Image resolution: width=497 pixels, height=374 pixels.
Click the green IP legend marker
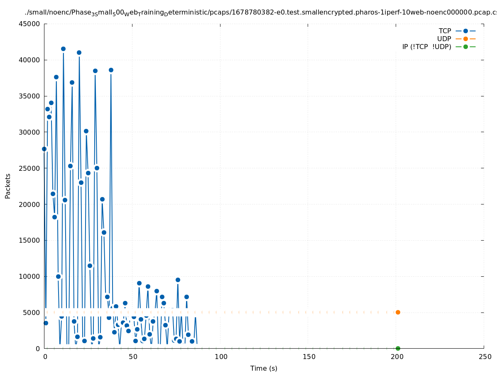click(x=465, y=47)
